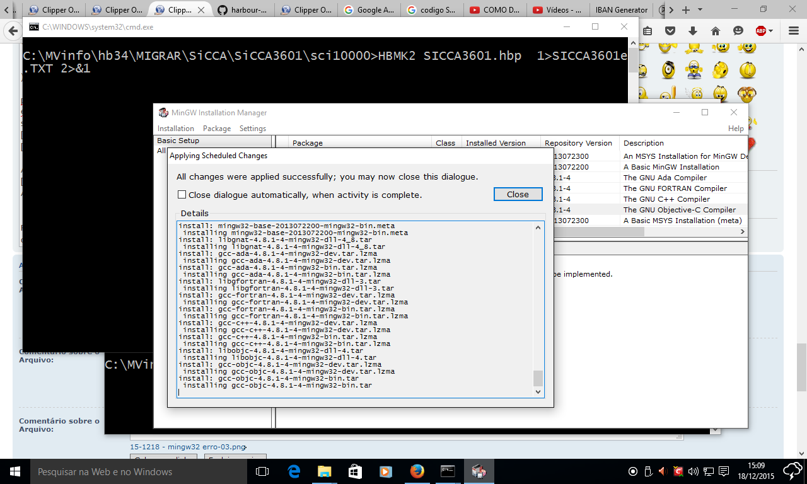Switch to the Google A... browser tab
Screen dimensions: 807x484
369,10
